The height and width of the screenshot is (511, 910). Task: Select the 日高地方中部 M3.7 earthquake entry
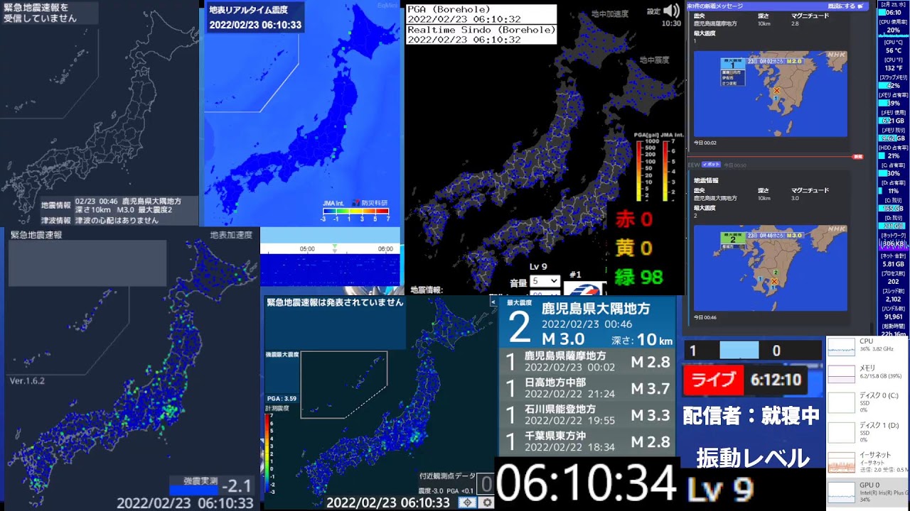(x=587, y=388)
